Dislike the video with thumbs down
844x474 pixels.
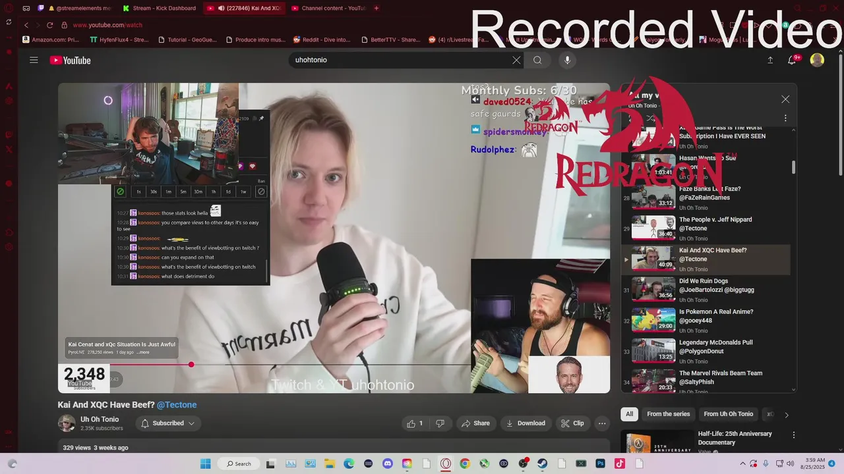coord(440,423)
